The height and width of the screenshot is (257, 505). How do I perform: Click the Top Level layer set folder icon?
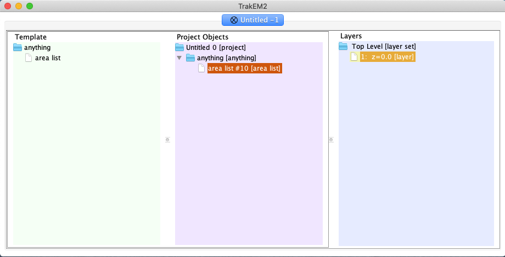[x=343, y=47]
